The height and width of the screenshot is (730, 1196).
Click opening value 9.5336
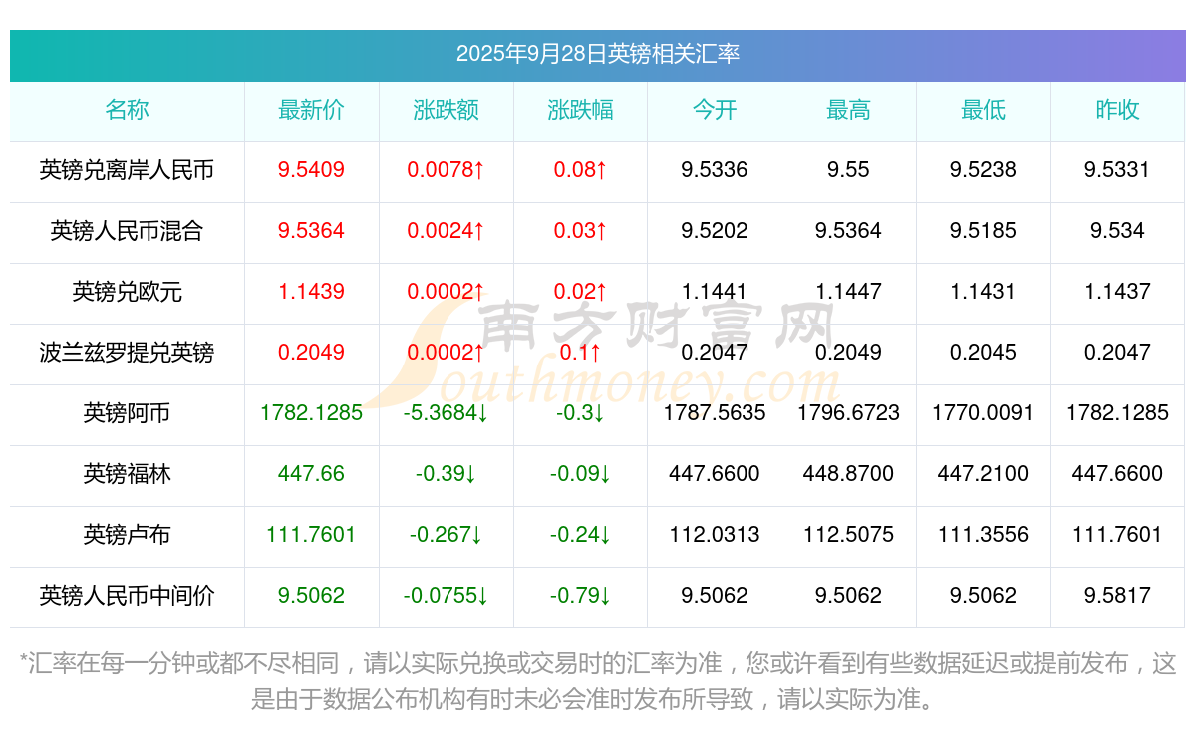[715, 170]
